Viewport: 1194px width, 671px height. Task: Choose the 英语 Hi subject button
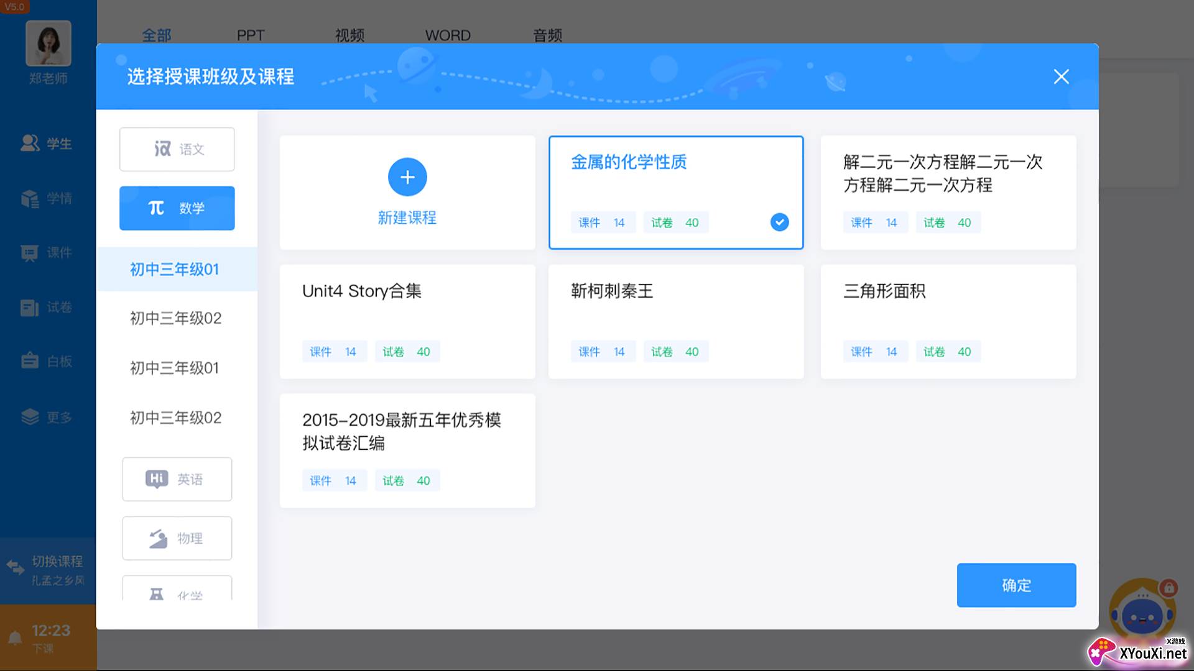click(x=177, y=479)
